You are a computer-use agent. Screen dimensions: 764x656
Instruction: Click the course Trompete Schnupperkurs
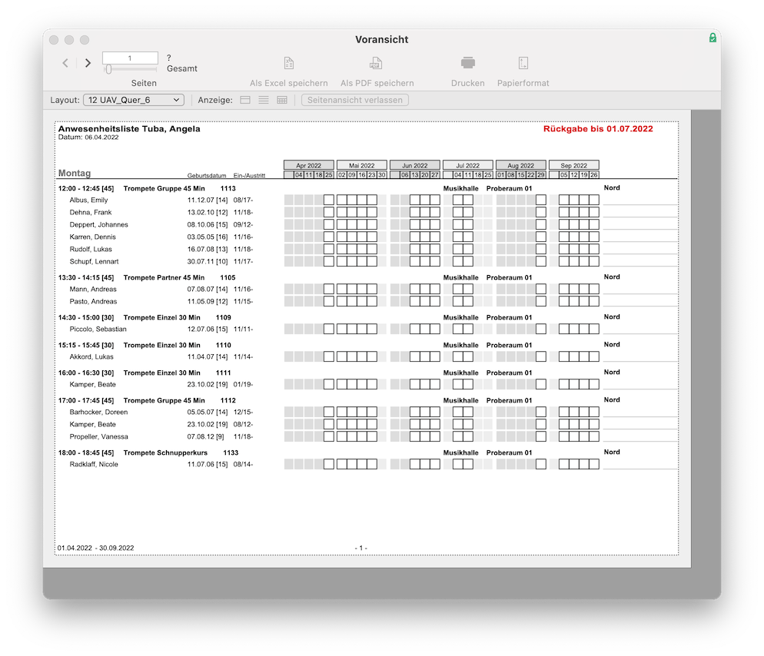point(166,453)
